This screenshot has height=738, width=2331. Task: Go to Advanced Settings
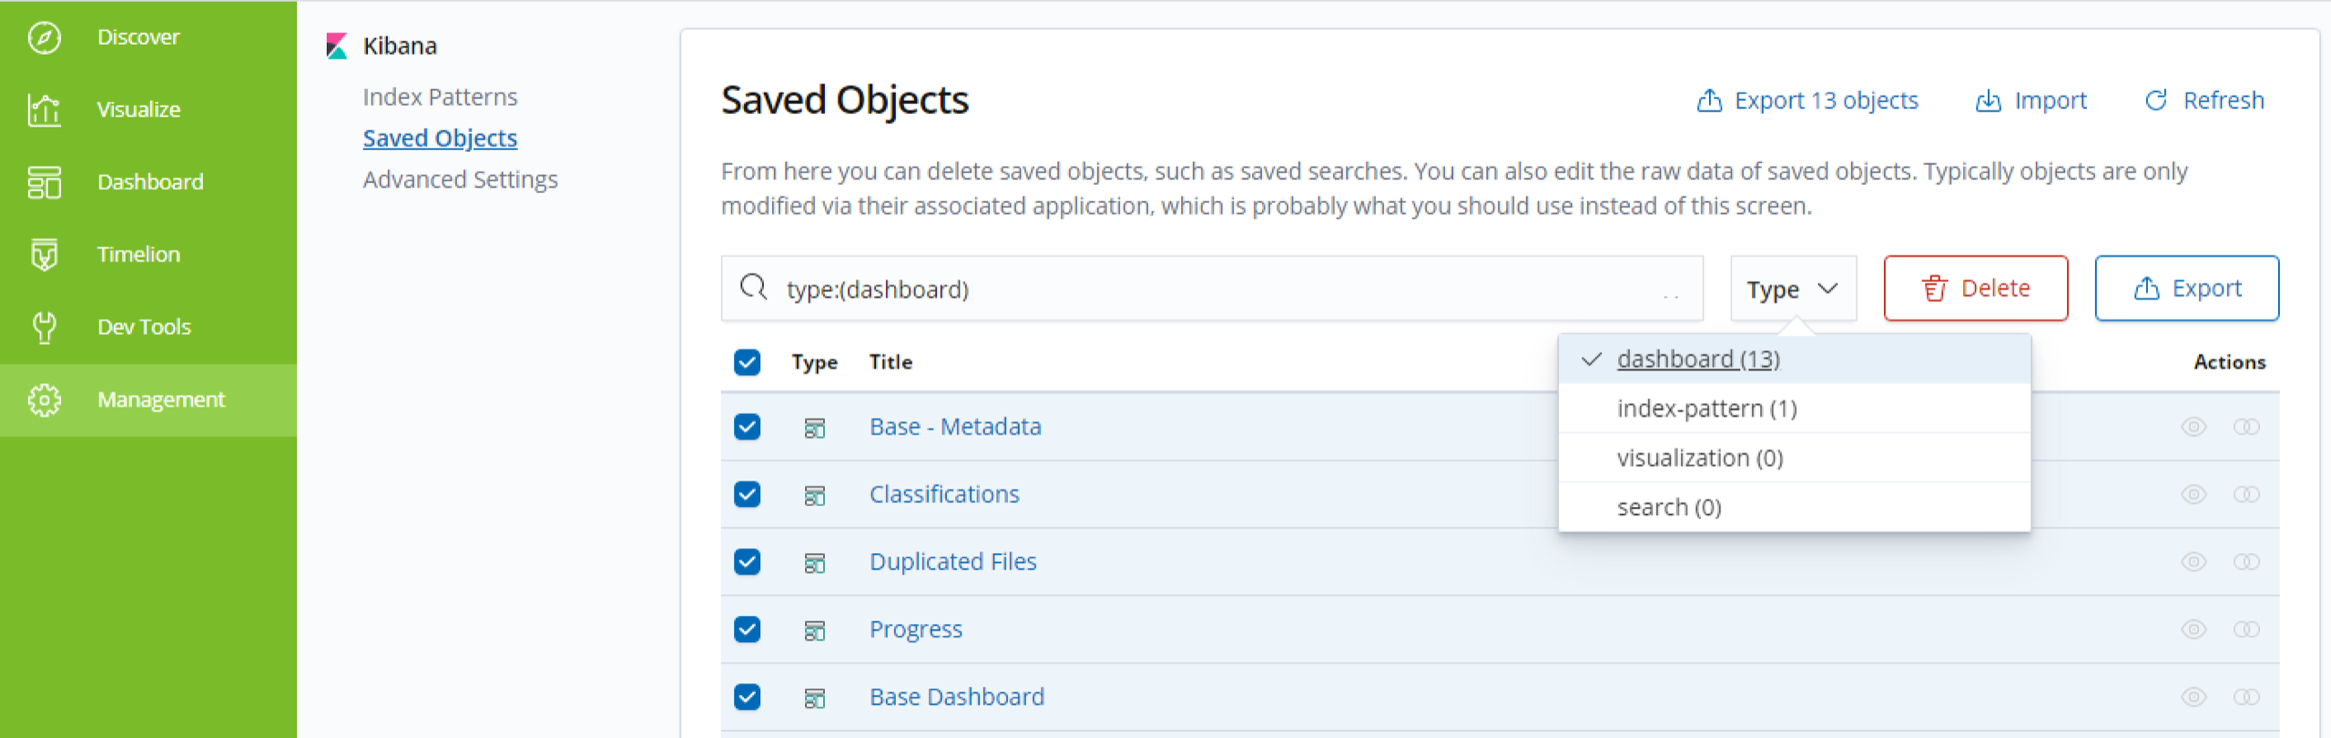tap(460, 180)
